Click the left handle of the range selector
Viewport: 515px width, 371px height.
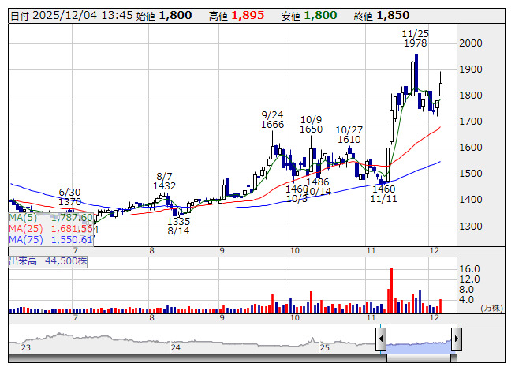(380, 339)
